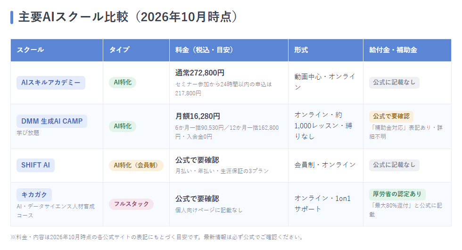
Task: Select the SHIFT AI school badge
Action: (x=35, y=165)
